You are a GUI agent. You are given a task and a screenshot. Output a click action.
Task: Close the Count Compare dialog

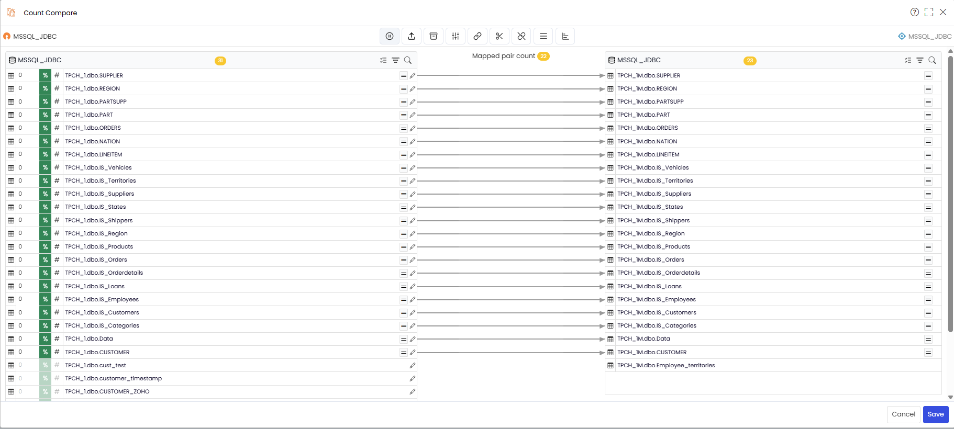pos(943,12)
